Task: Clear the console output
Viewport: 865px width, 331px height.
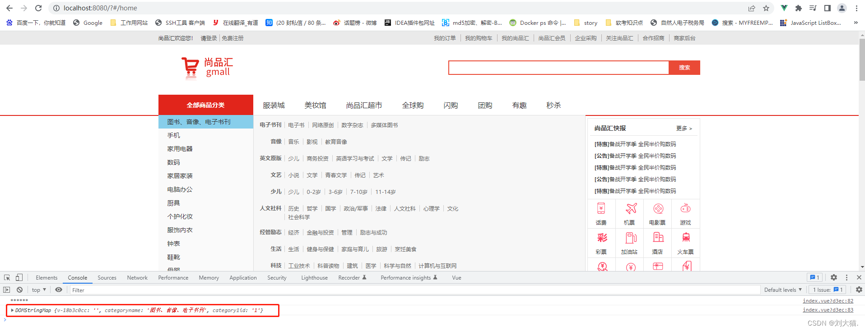Action: click(x=19, y=290)
